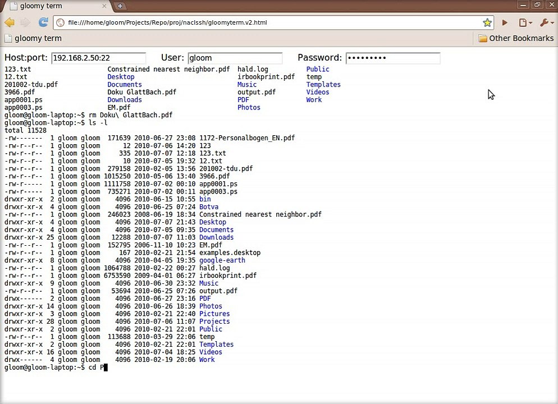Click Videos directory in long listing
558x404 pixels.
point(211,352)
